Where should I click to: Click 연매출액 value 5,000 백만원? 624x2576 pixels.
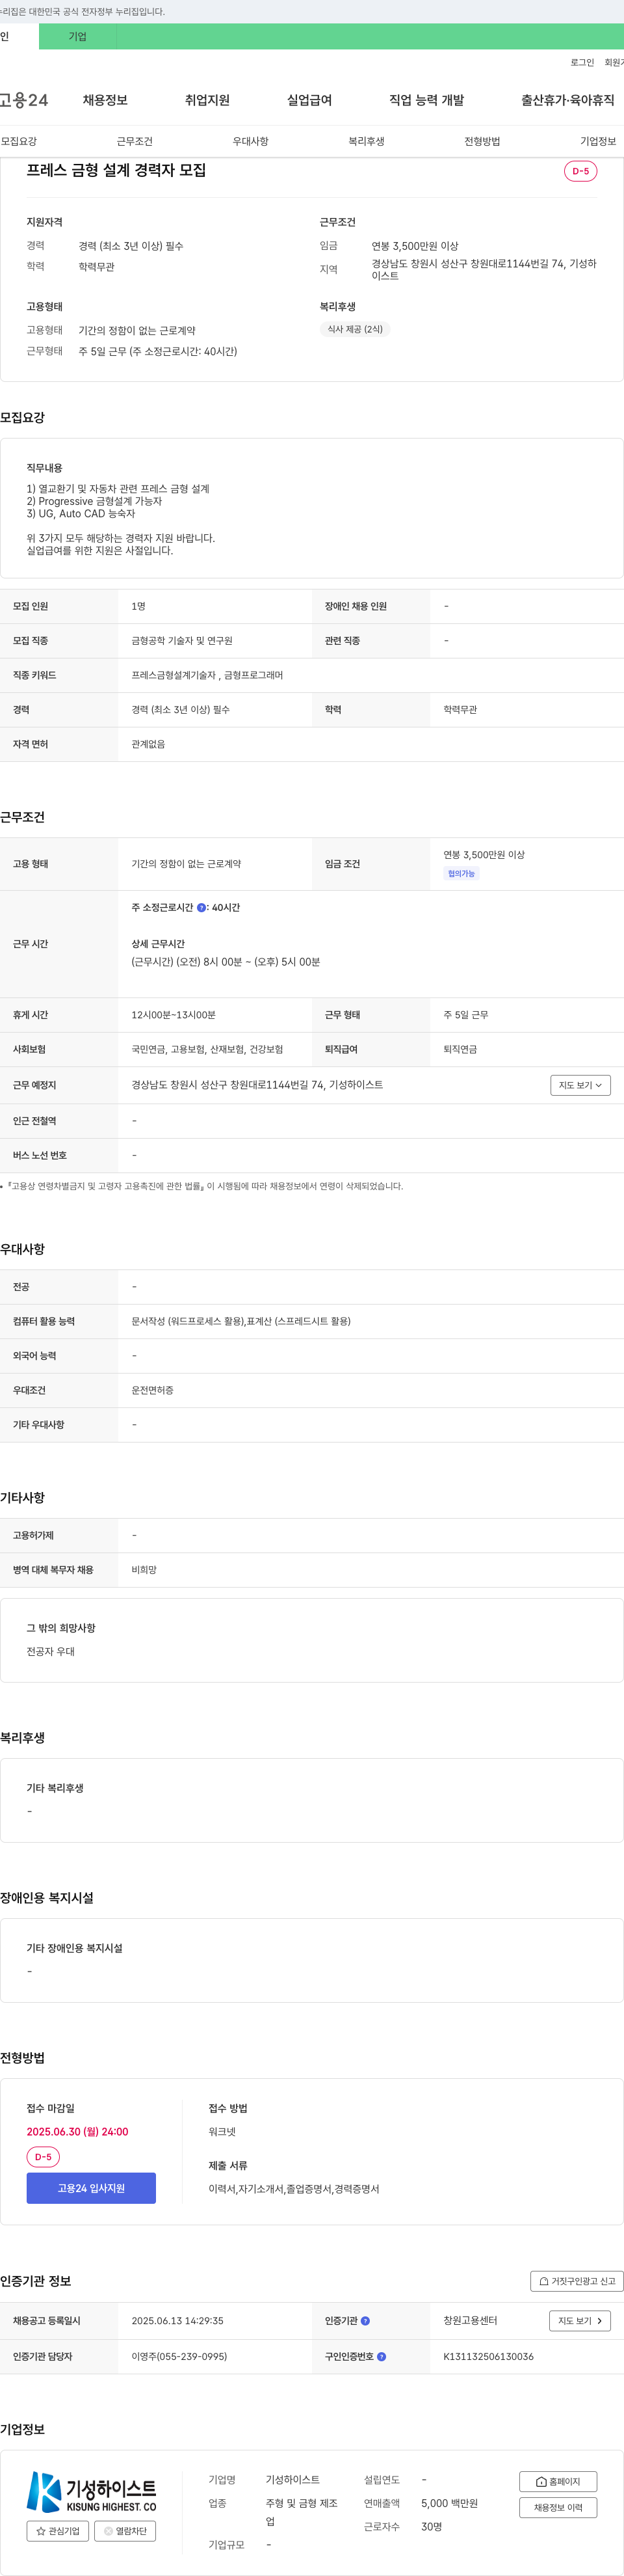[449, 2503]
